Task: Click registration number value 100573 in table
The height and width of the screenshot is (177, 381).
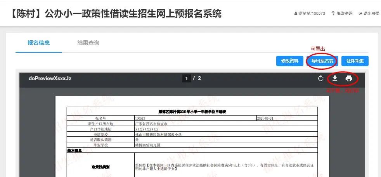Action: pyautogui.click(x=140, y=119)
